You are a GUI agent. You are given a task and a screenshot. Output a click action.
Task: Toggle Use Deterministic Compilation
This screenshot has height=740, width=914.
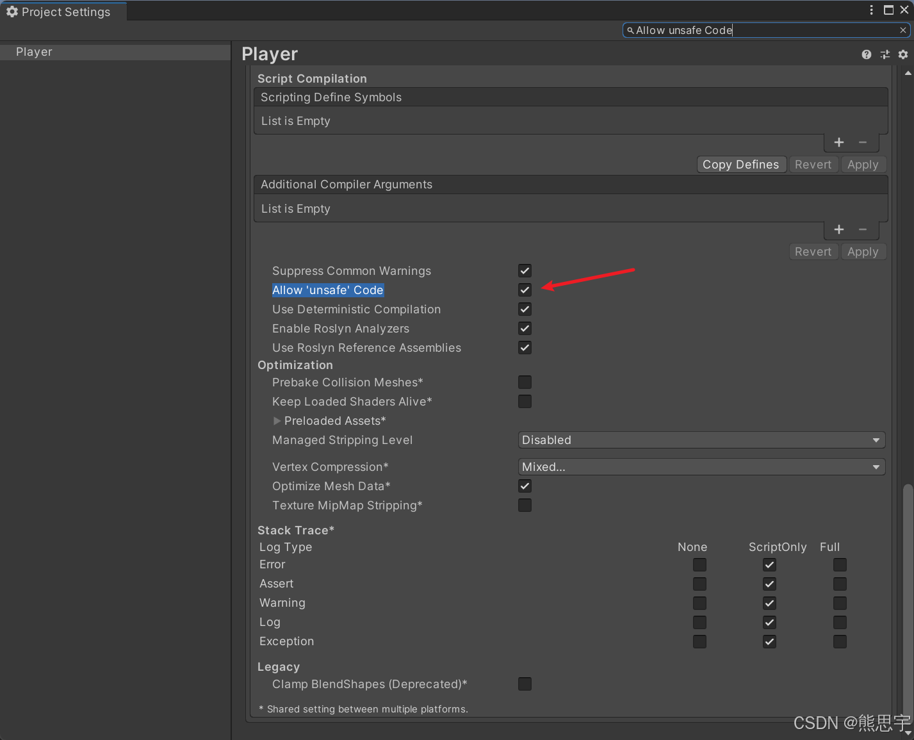click(x=525, y=309)
